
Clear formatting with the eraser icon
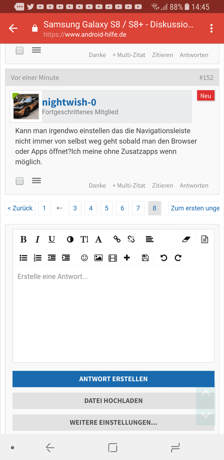(186, 239)
